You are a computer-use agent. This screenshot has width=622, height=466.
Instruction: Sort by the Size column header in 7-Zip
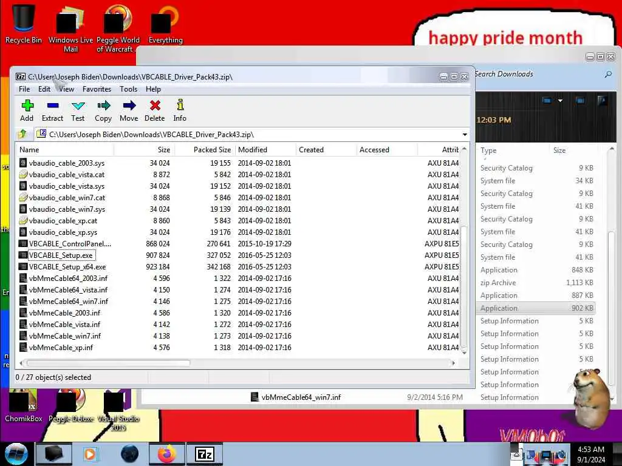pos(145,150)
